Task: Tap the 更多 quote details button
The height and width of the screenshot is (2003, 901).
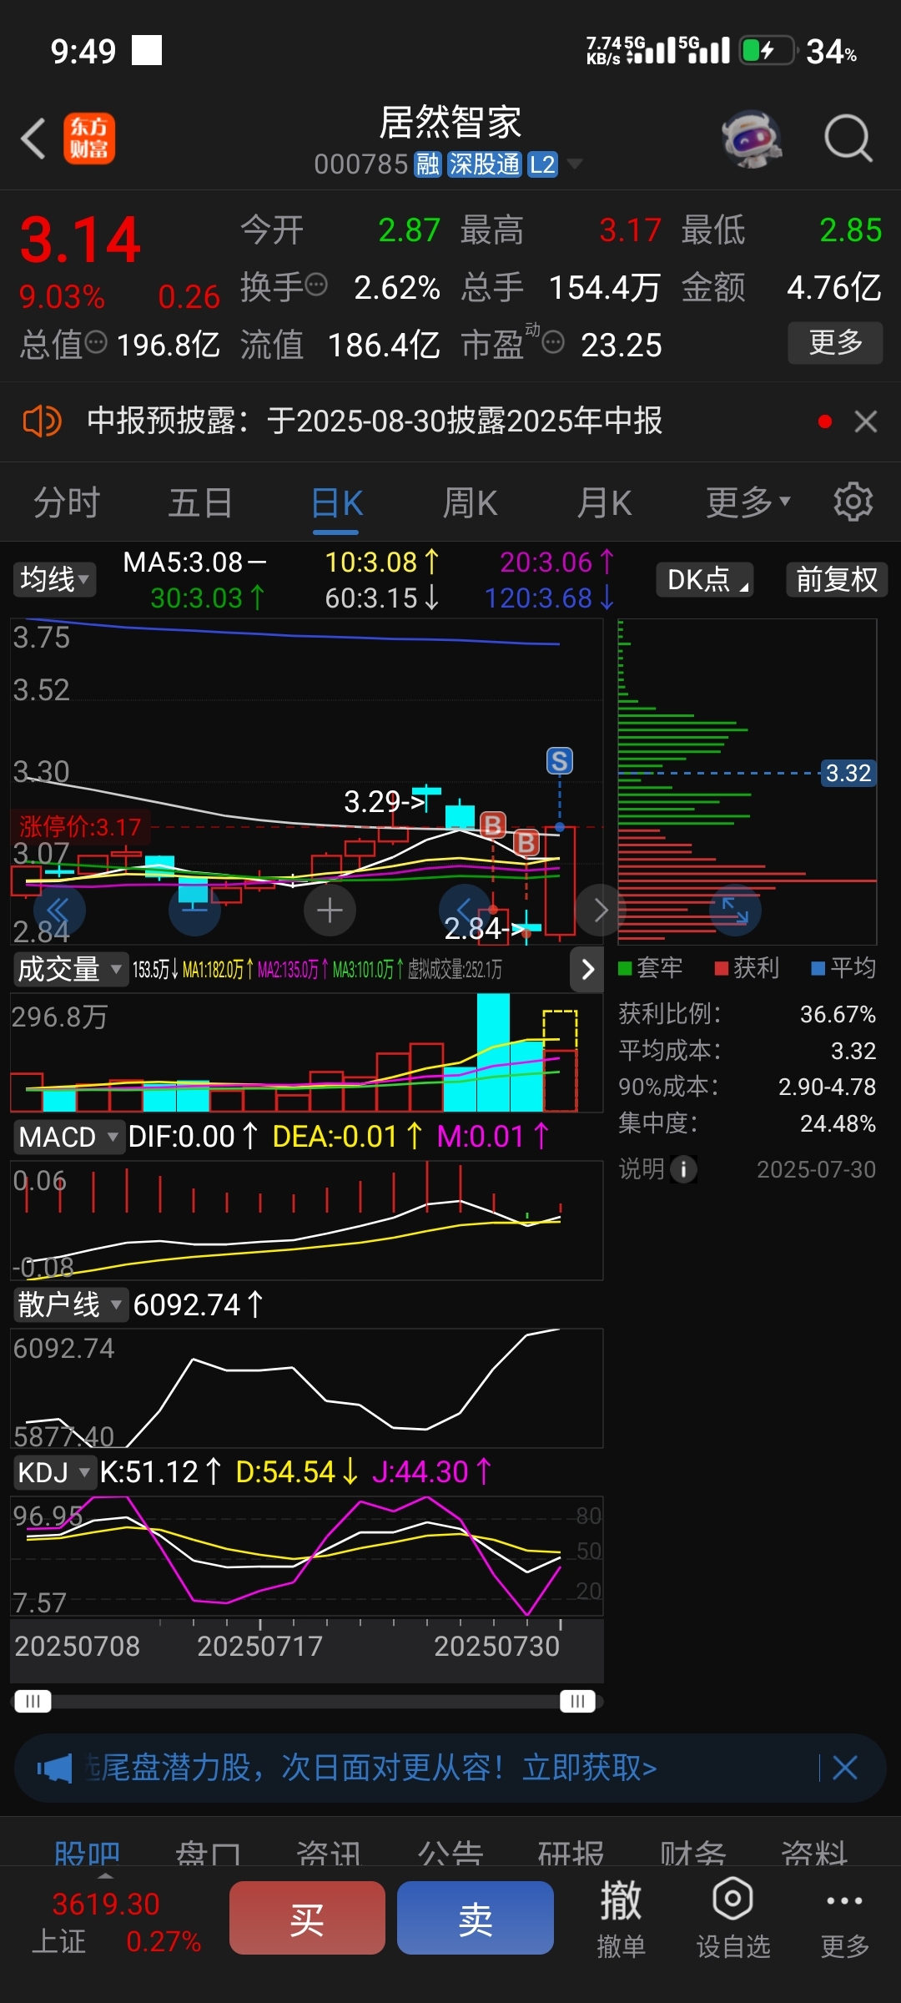Action: 835,342
